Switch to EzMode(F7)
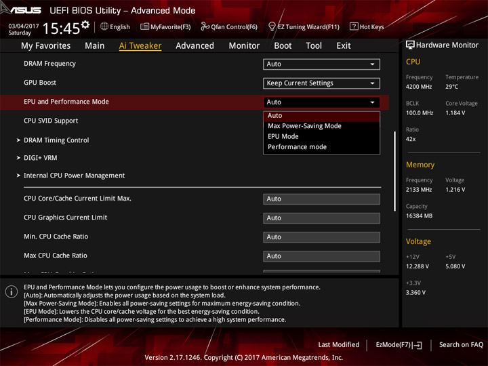The image size is (488, 366). pos(399,345)
